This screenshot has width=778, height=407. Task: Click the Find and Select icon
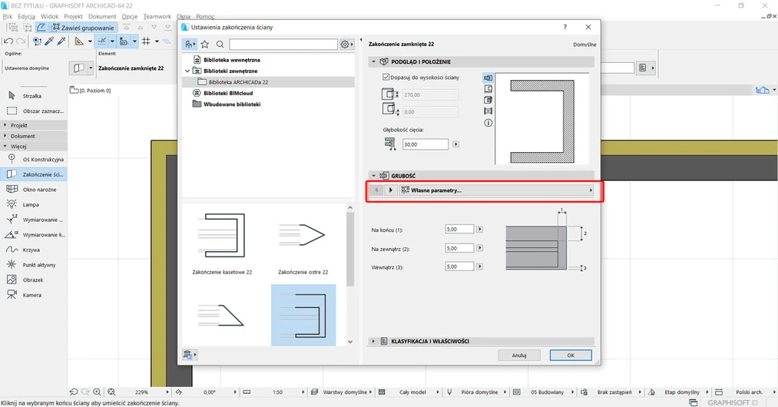tap(37, 41)
